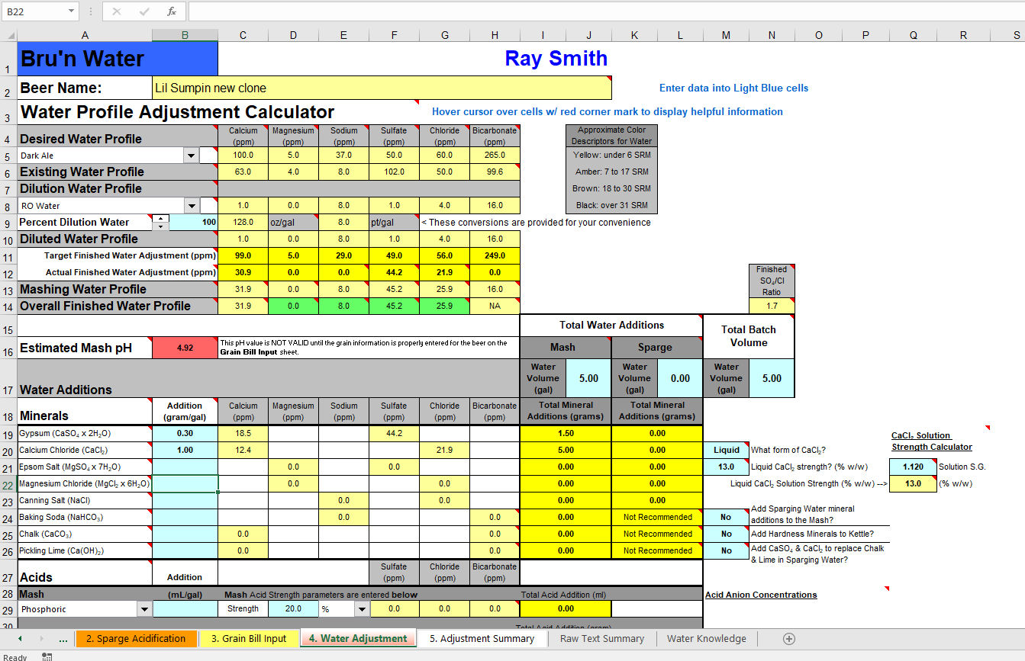Click the Liquid CaCl2 form cell
Viewport: 1025px width, 661px height.
(726, 450)
